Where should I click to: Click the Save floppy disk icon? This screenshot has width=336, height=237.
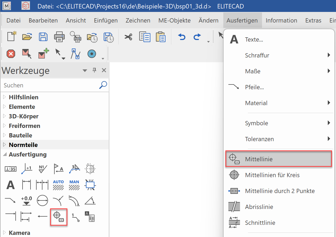point(43,37)
